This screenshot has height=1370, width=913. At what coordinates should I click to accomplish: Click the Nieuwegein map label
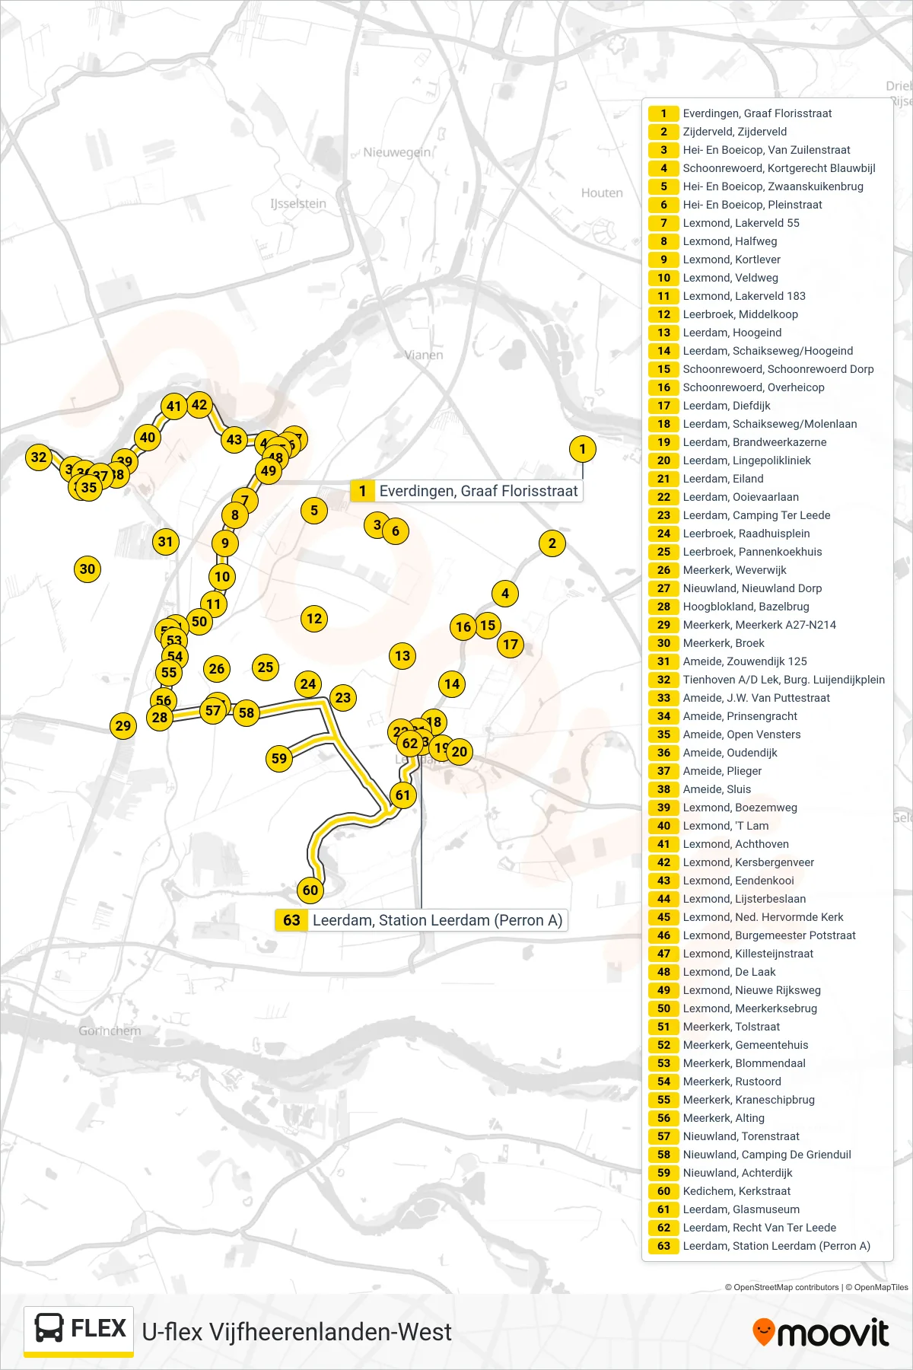click(397, 152)
